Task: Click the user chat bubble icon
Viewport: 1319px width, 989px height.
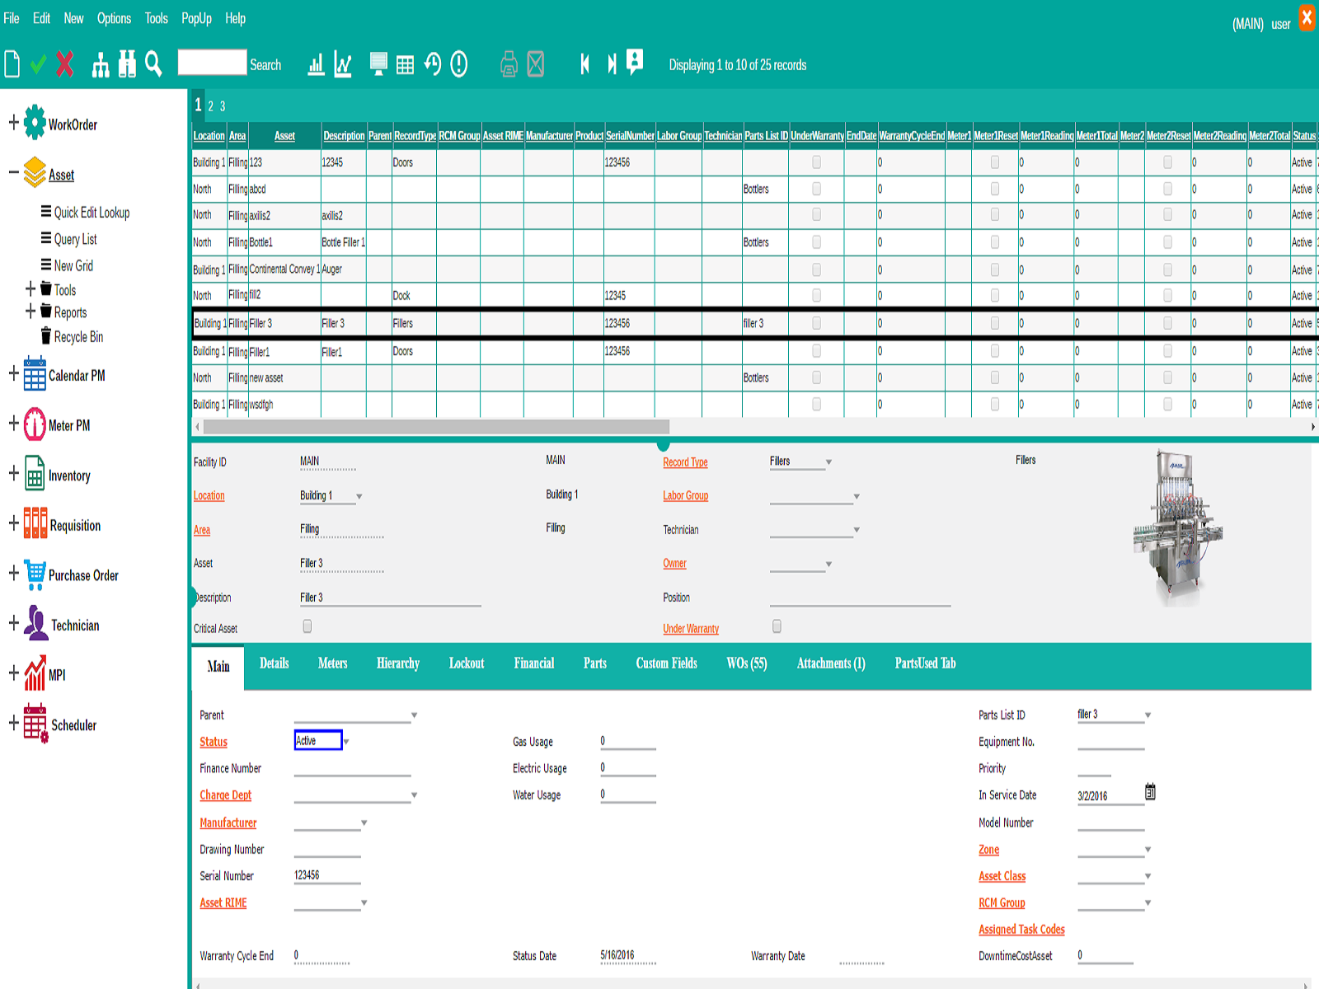Action: point(635,62)
